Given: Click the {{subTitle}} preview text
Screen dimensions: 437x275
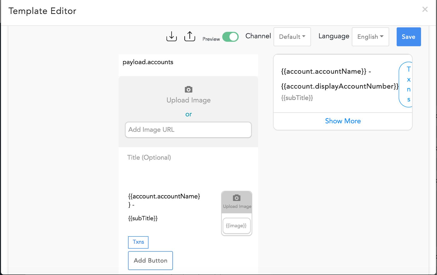Looking at the screenshot, I should pyautogui.click(x=297, y=98).
